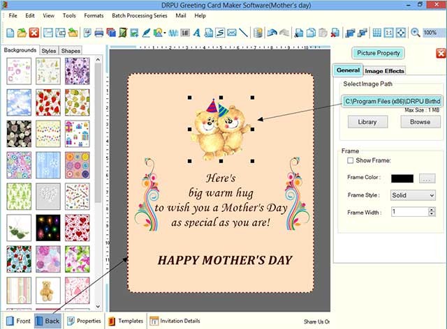Toggle the grid view icon

coord(377,32)
